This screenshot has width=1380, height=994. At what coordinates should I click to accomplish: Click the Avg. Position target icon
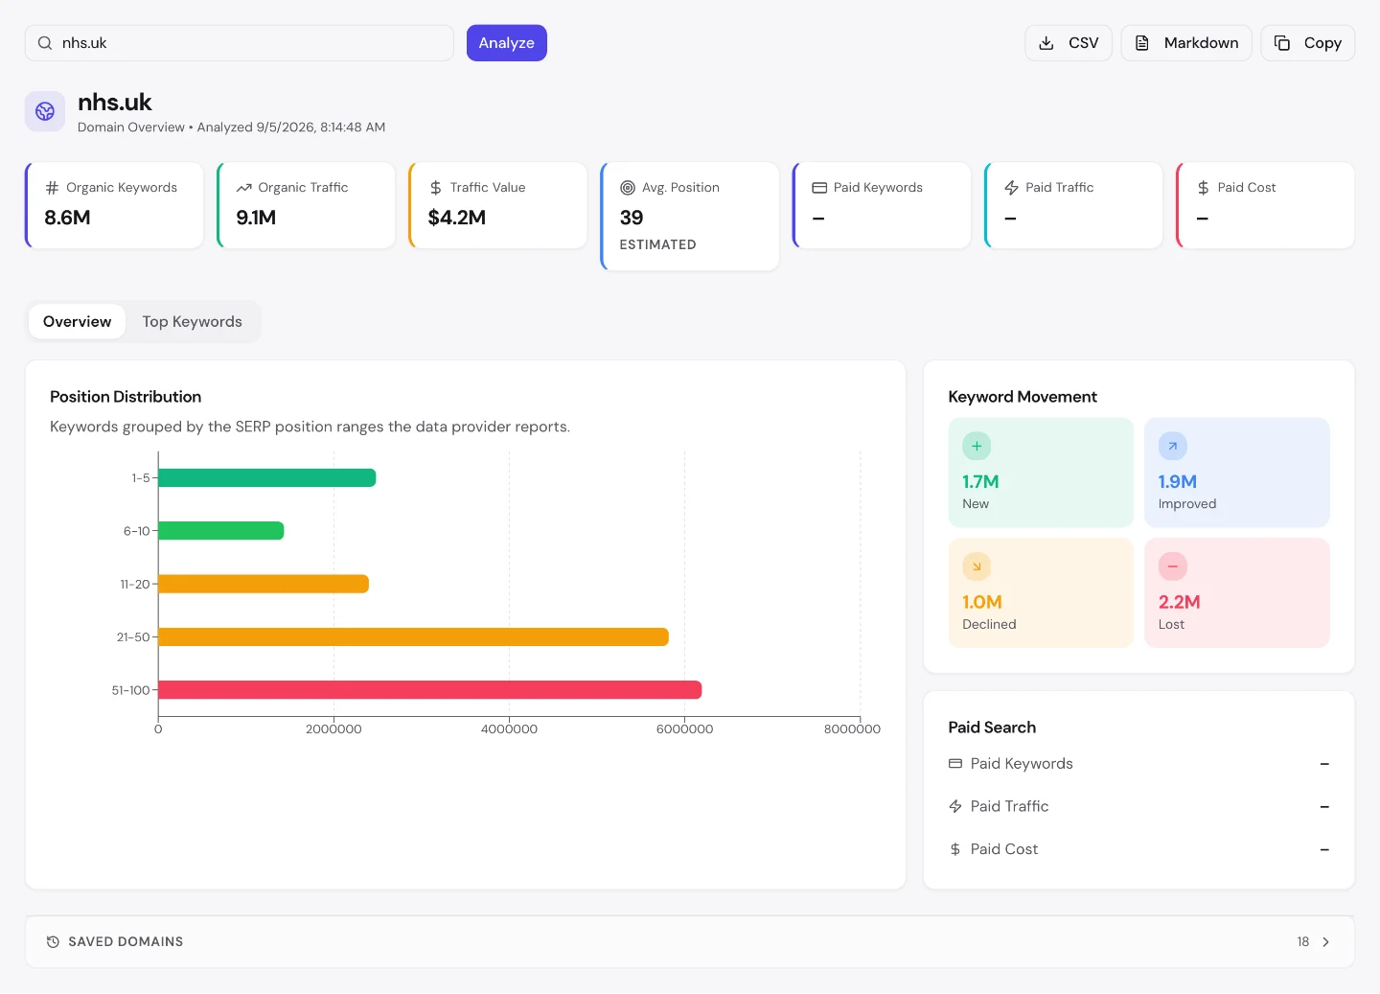point(628,188)
